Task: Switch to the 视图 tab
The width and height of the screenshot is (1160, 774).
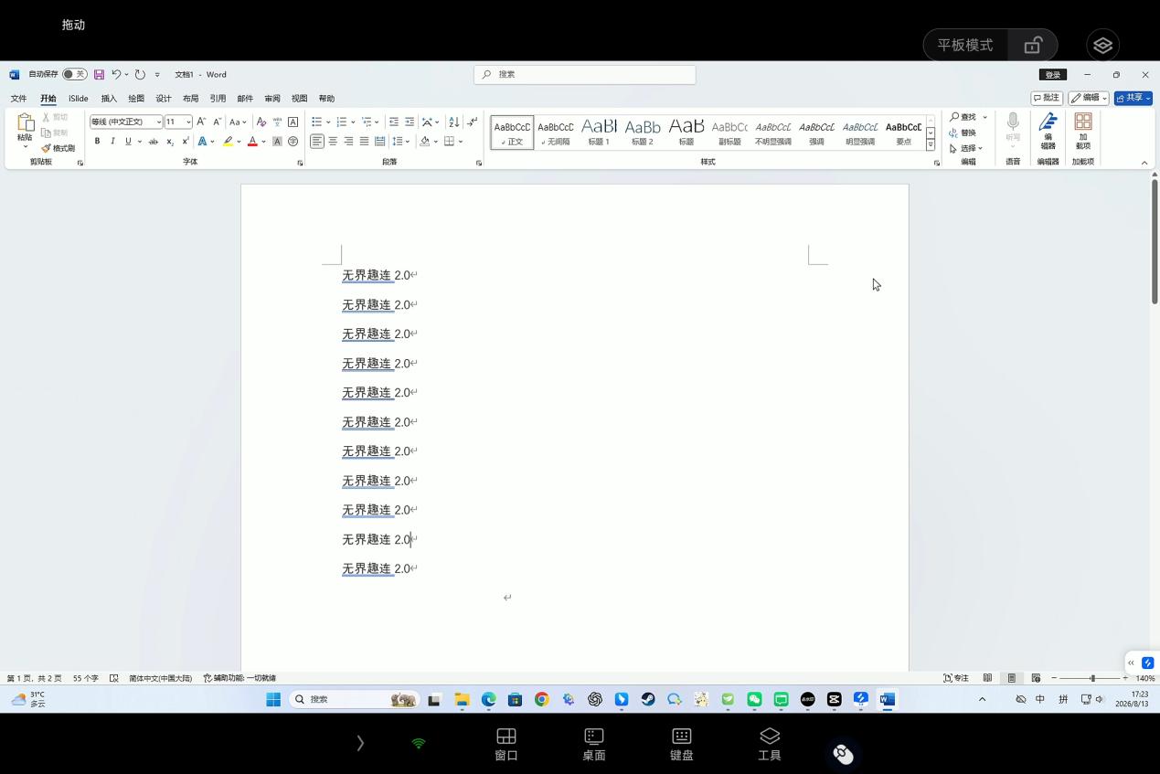Action: pyautogui.click(x=300, y=99)
